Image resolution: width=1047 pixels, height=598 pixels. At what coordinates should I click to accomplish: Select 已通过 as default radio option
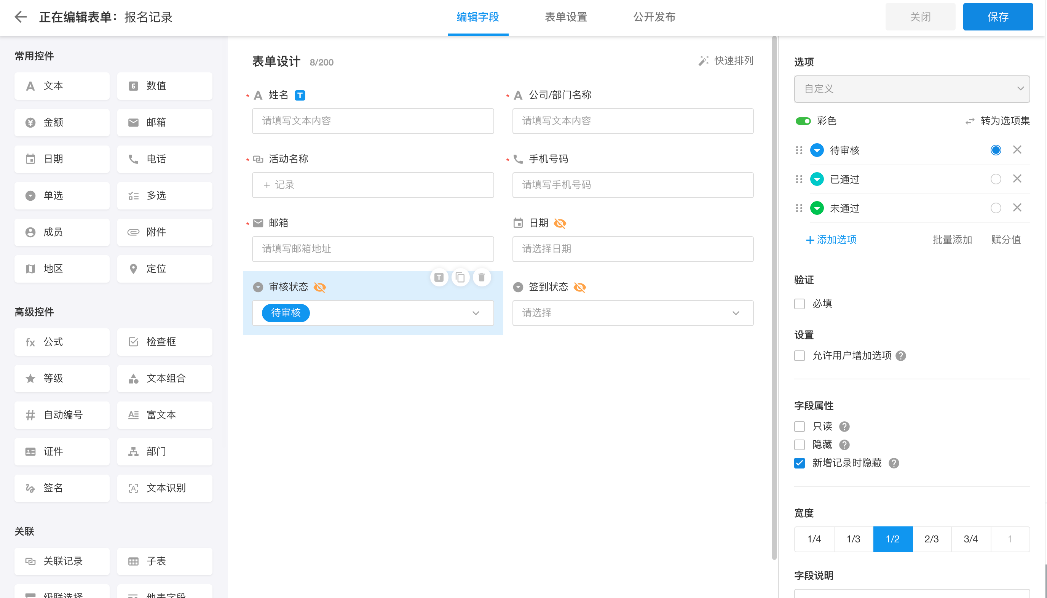coord(995,179)
